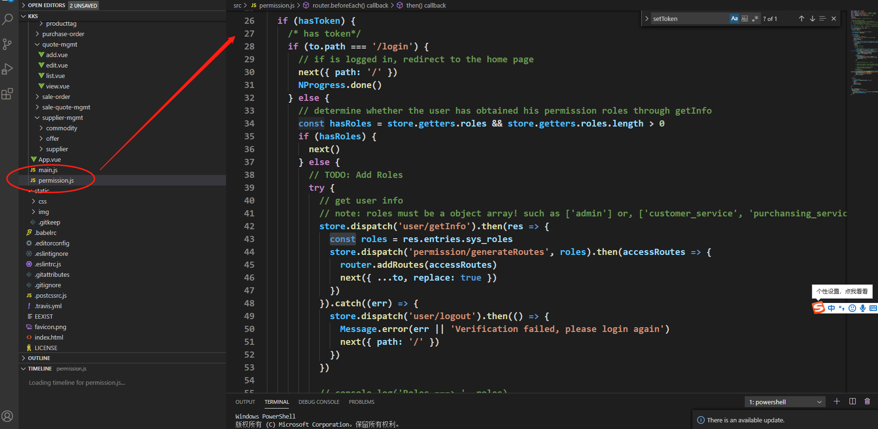Toggle Sogou Chinese/English mode icon
The height and width of the screenshot is (429, 878).
click(x=831, y=308)
